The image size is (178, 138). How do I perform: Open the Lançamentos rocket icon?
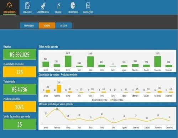(x=43, y=6)
